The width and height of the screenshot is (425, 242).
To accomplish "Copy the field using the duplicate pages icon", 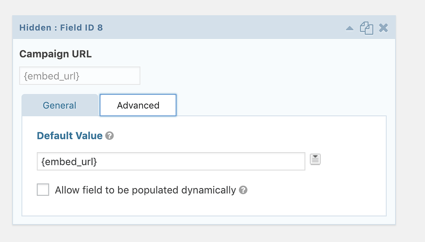I will pos(366,28).
